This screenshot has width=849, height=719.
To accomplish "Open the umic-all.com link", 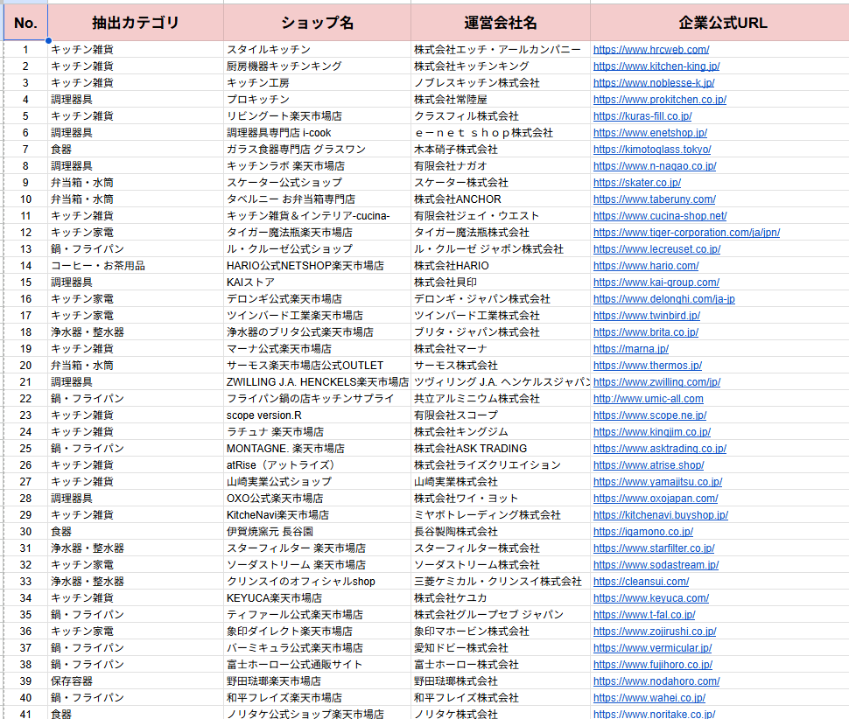I will pyautogui.click(x=648, y=399).
